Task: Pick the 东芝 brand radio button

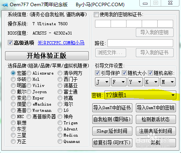Action: click(13, 129)
